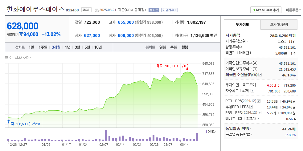
Task: Click the tallest volume bar near 02/07
Action: [106, 135]
